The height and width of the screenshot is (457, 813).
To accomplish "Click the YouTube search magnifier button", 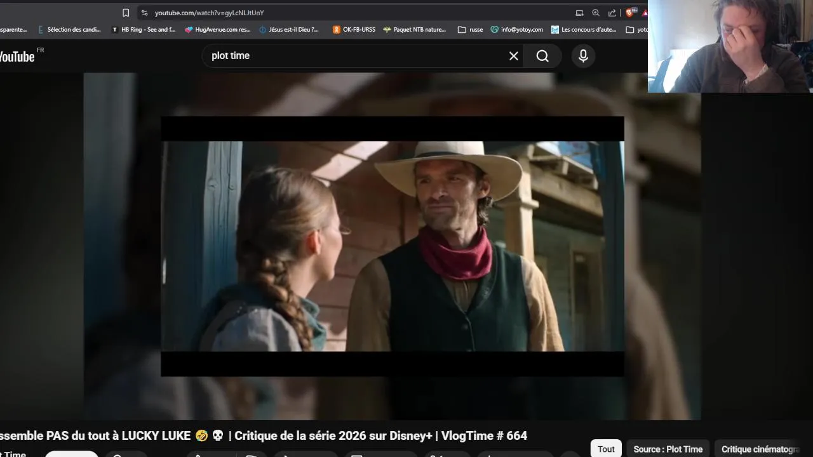I will tap(542, 56).
